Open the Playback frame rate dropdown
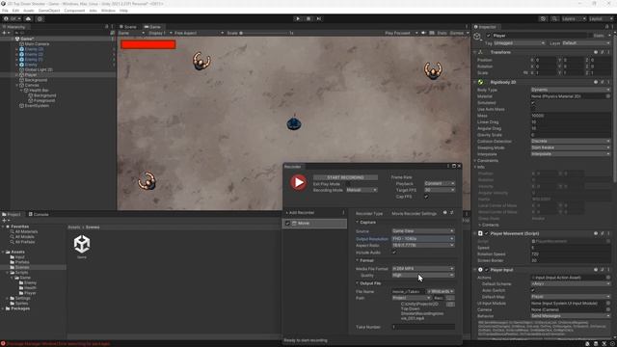The width and height of the screenshot is (617, 347). click(x=440, y=183)
